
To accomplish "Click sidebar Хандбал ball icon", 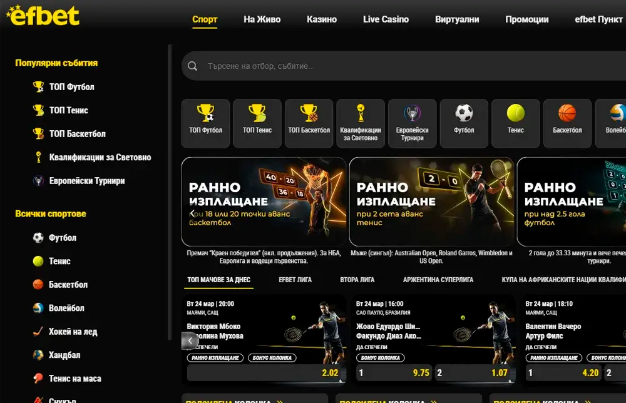I will tap(38, 355).
